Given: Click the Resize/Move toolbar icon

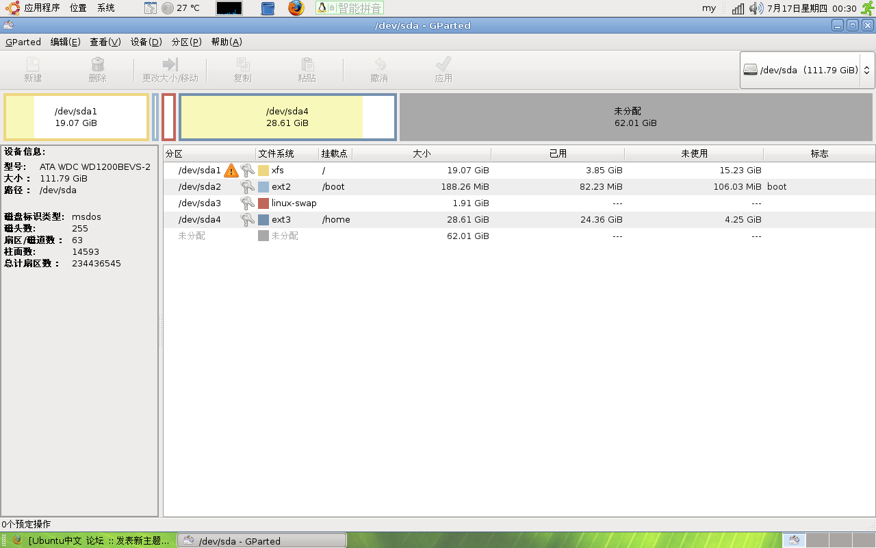Looking at the screenshot, I should (170, 64).
